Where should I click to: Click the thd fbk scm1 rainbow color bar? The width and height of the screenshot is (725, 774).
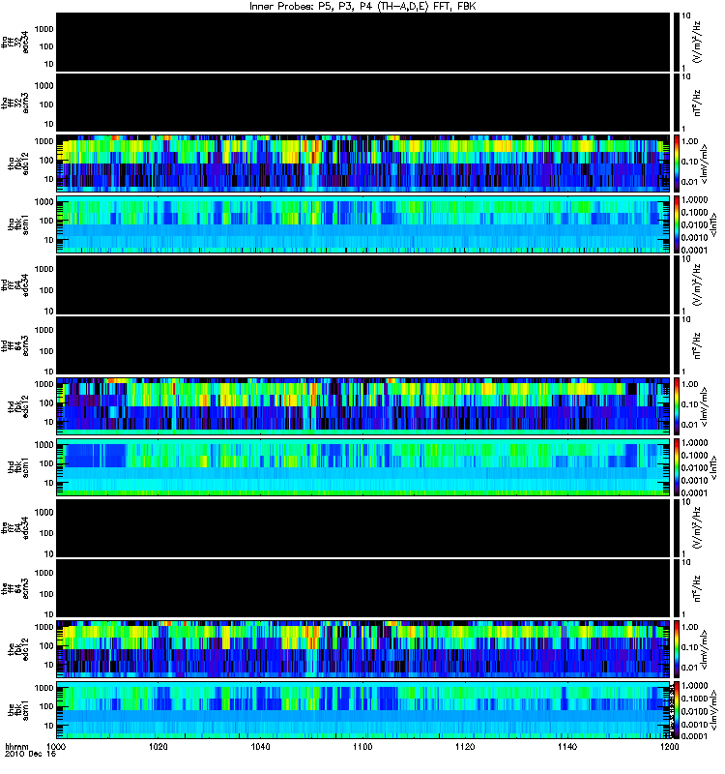point(678,467)
